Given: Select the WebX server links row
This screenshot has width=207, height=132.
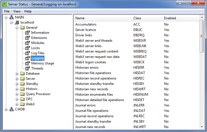Looking at the screenshot, I should (x=88, y=46).
